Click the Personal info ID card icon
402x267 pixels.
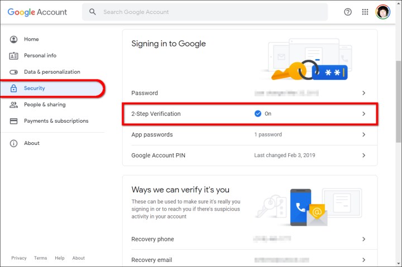[x=13, y=56]
